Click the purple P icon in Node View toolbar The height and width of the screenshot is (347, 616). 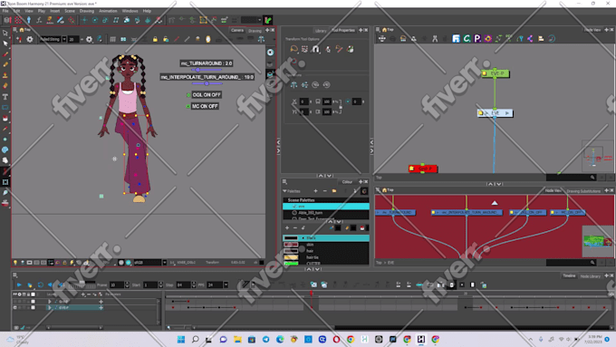point(477,39)
